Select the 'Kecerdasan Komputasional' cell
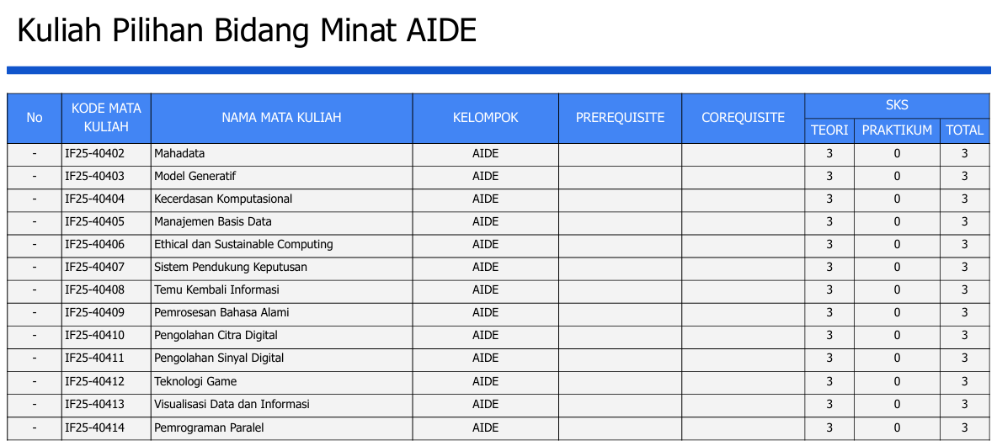The width and height of the screenshot is (997, 446). point(223,199)
